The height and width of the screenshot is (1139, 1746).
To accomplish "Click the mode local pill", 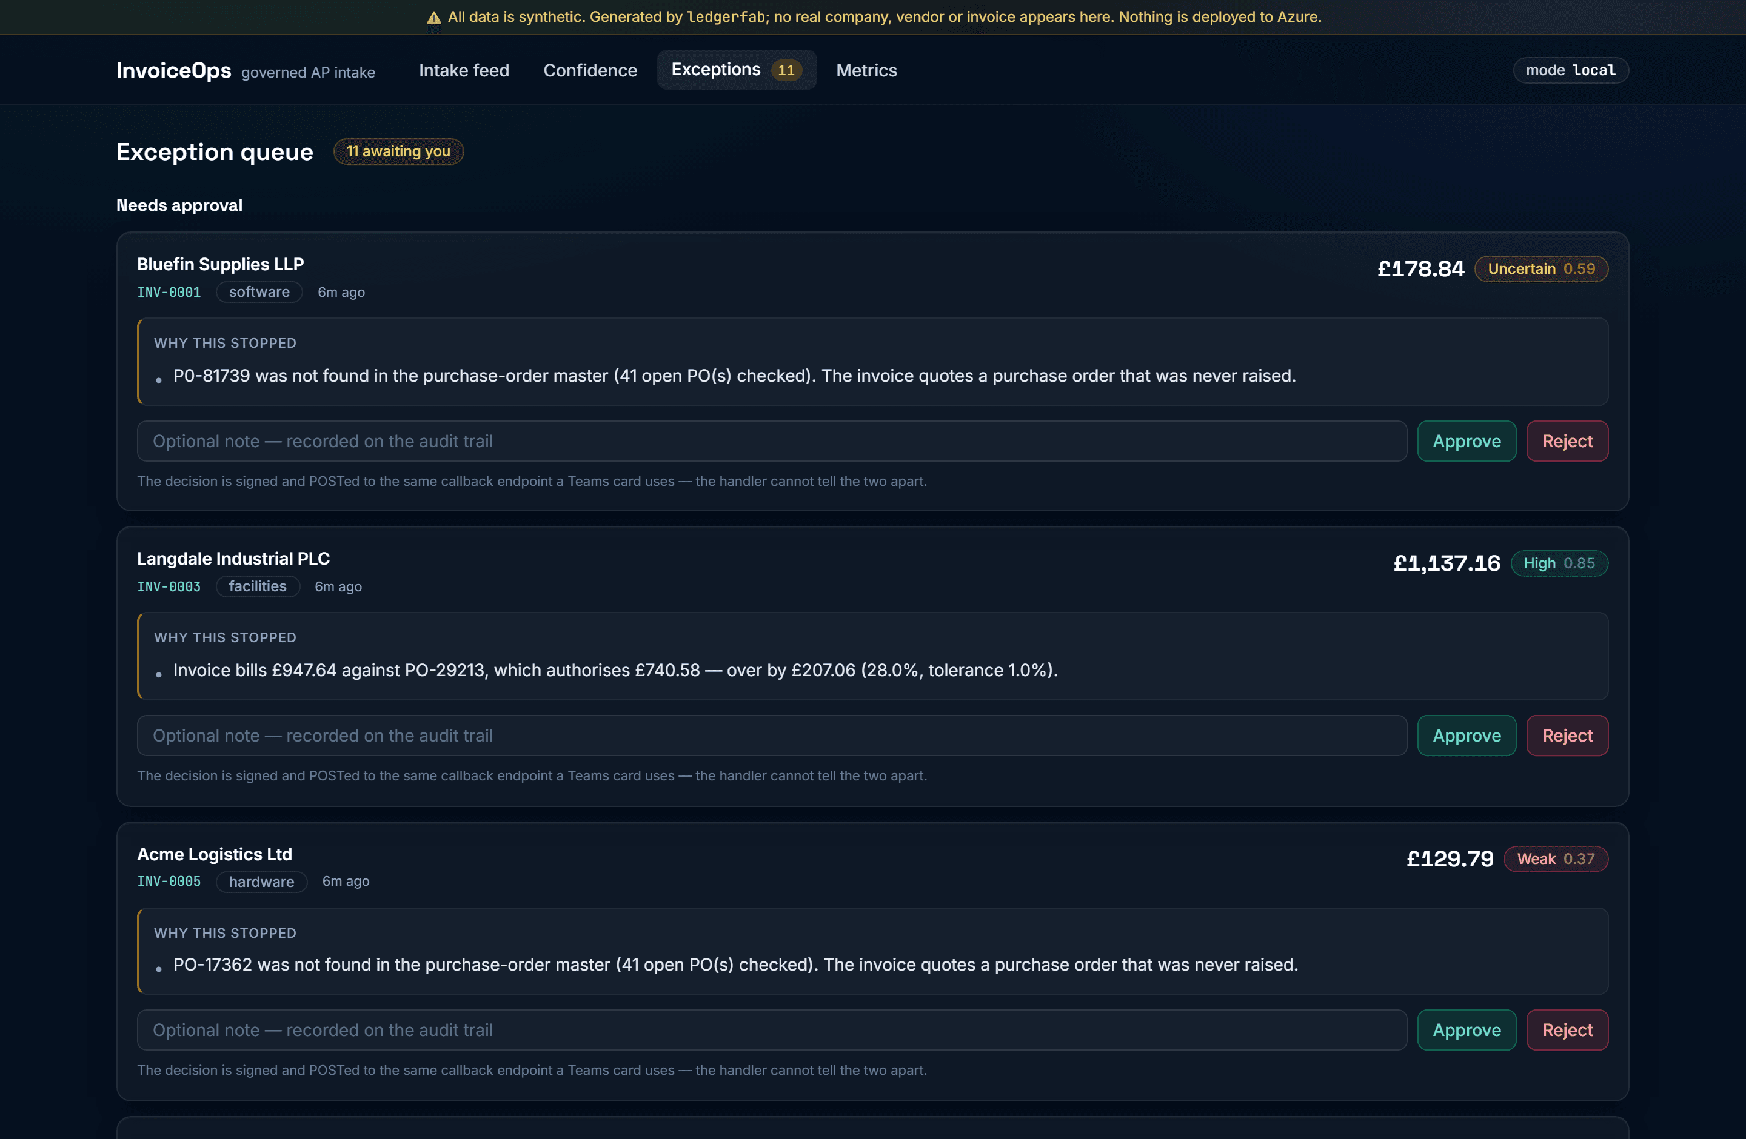I will (1571, 70).
